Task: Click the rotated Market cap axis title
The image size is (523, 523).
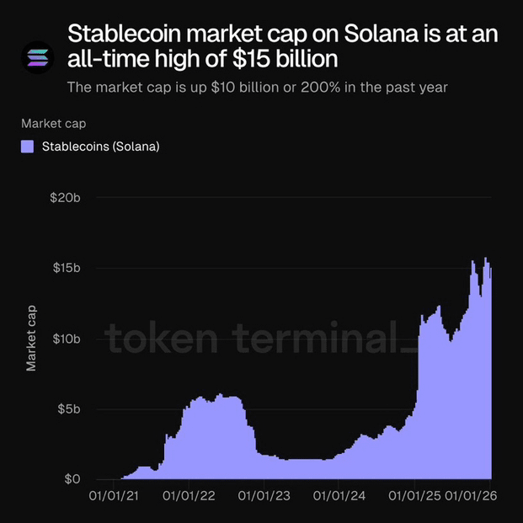Action: [31, 338]
